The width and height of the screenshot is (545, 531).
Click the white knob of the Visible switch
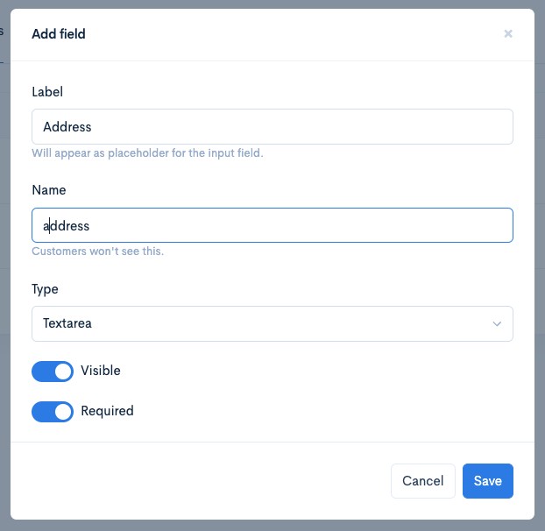pyautogui.click(x=63, y=372)
